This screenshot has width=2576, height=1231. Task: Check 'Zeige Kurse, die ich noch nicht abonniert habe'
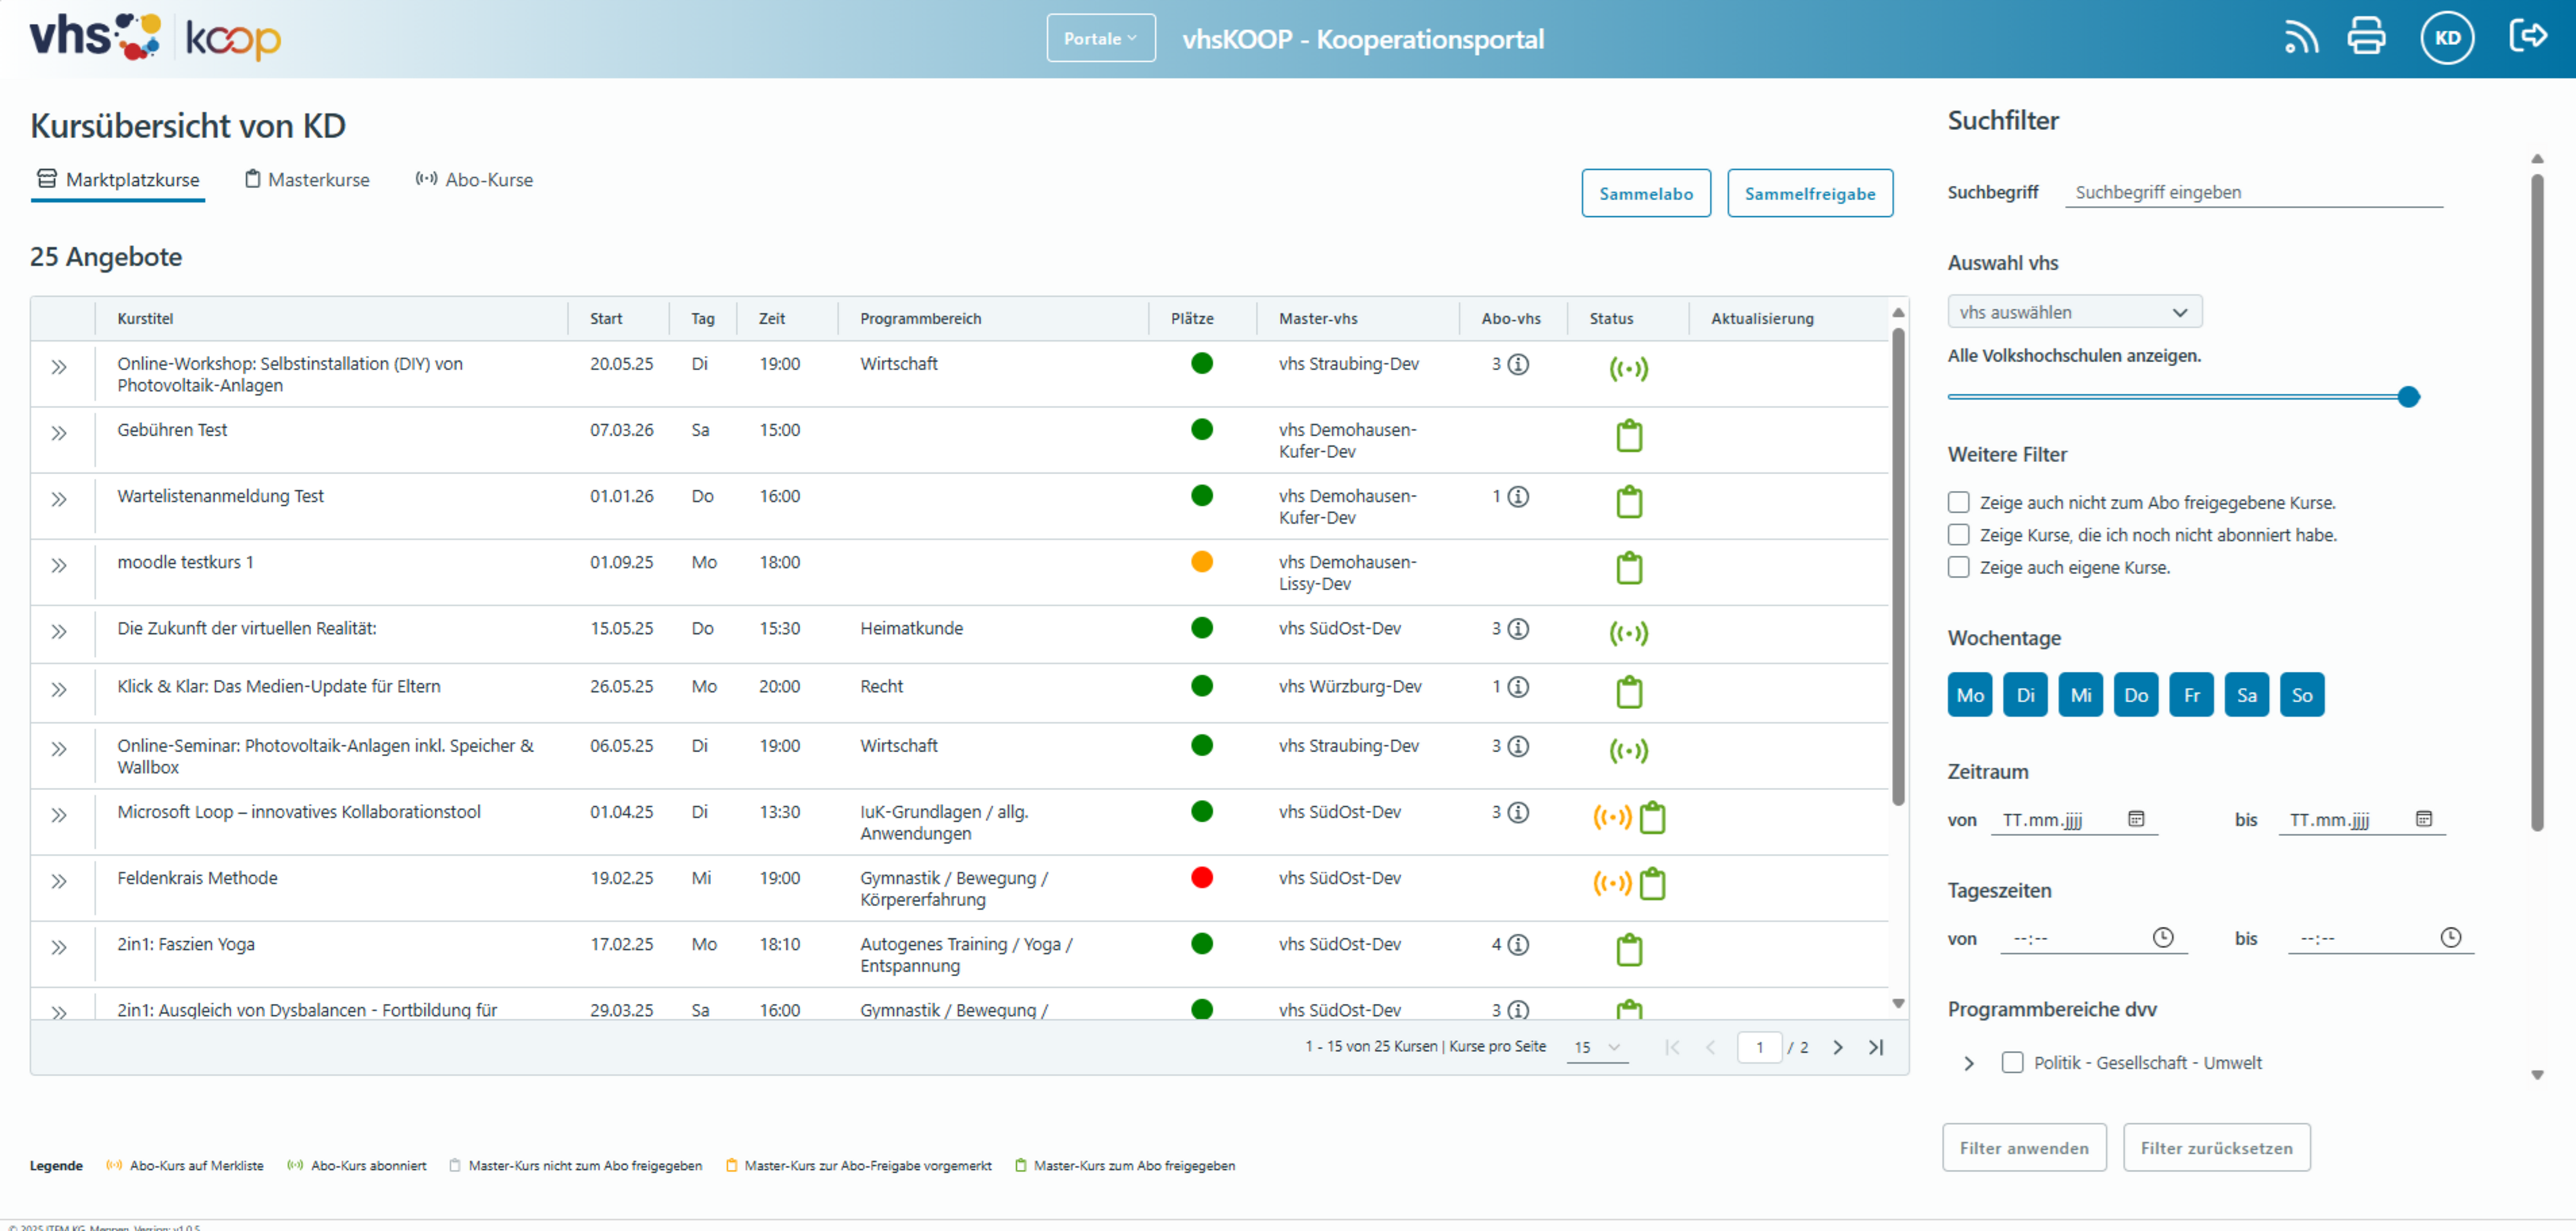pos(1958,535)
